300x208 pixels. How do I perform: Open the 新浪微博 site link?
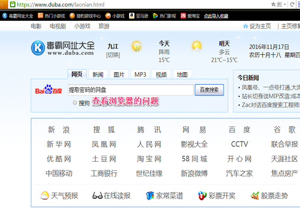point(194,173)
